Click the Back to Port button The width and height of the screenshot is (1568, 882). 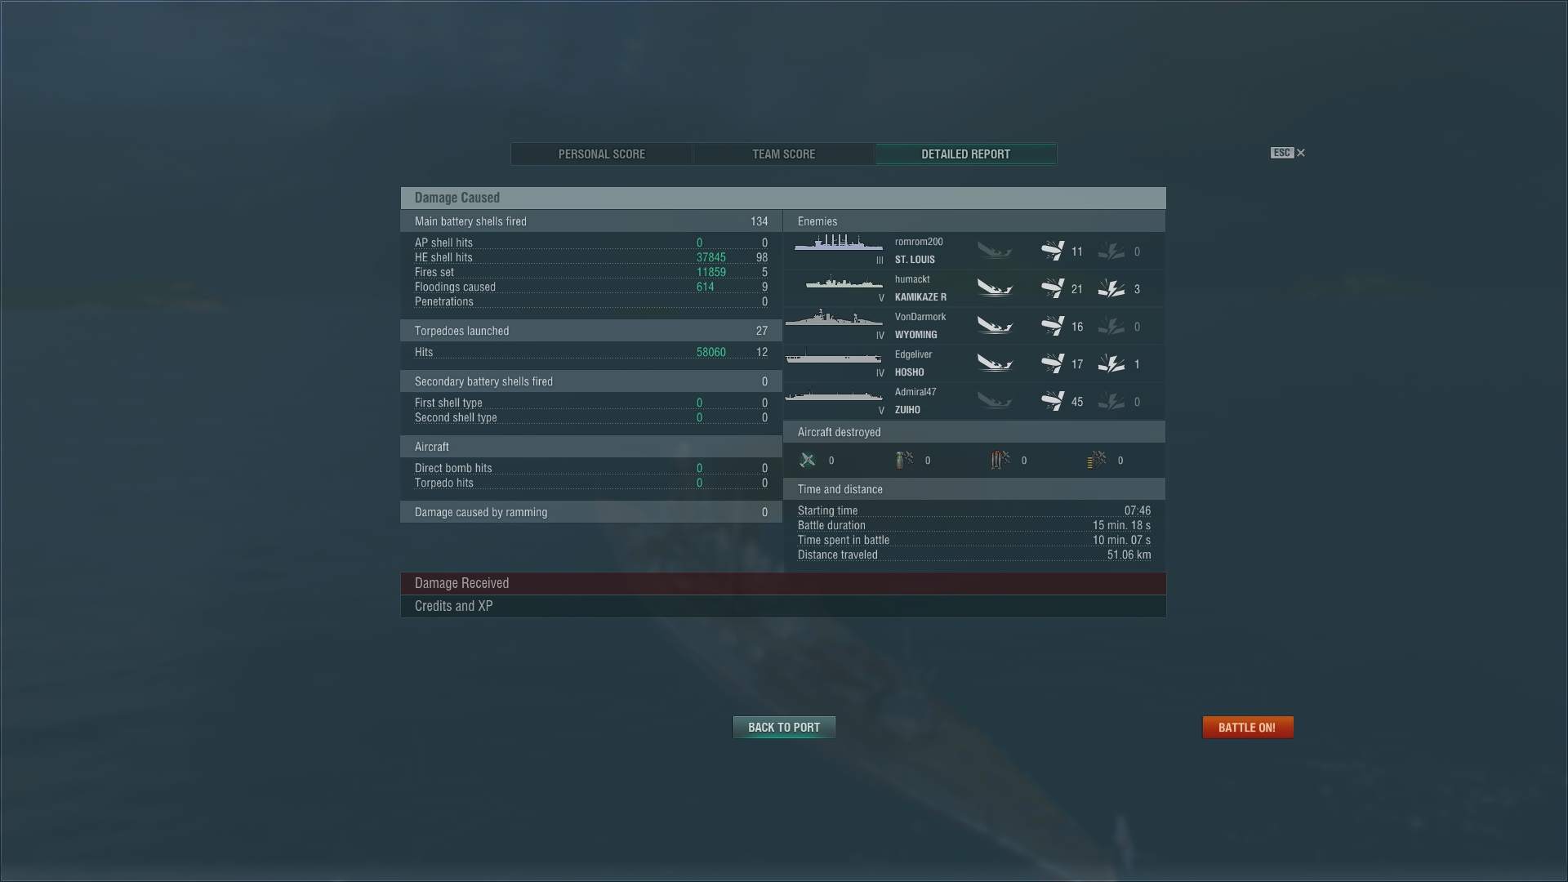[x=784, y=728]
